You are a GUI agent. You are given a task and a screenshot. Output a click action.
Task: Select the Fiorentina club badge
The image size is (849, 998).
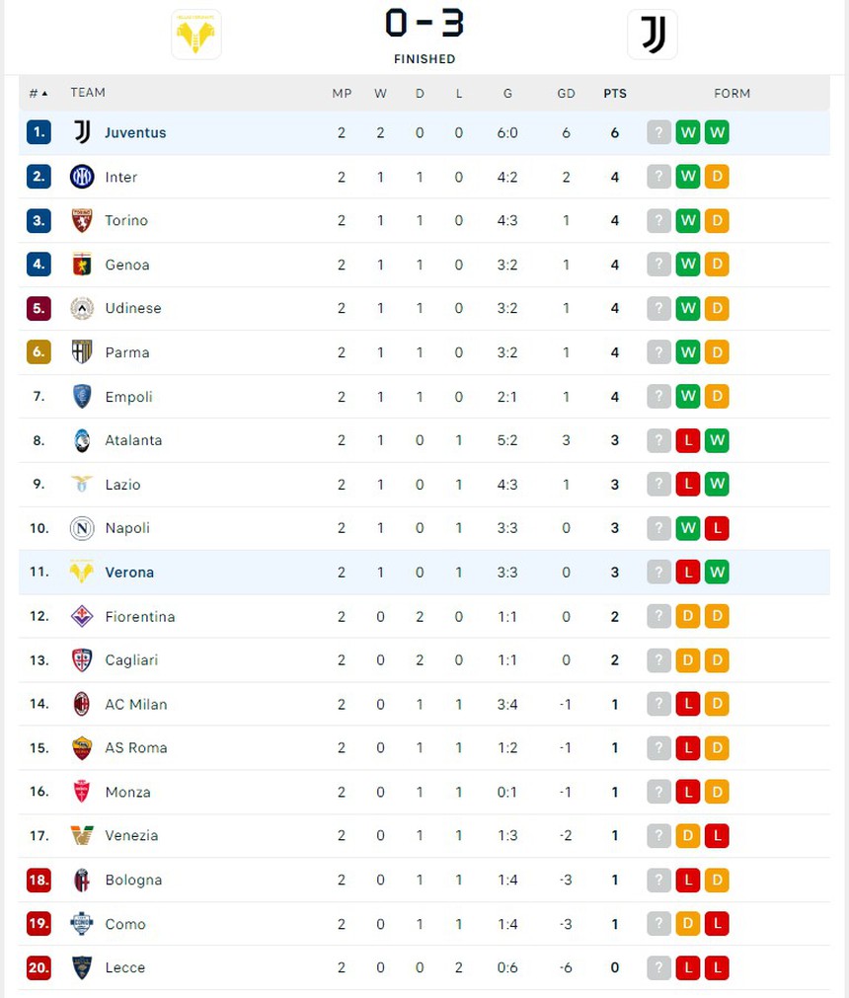82,616
